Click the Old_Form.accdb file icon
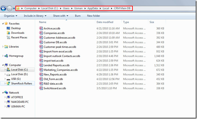Viewport: 197px width, 119px height. 41,79
